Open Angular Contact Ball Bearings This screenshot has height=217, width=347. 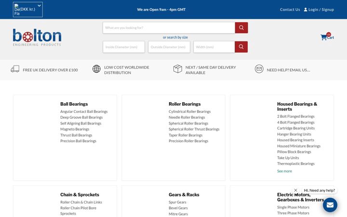(84, 111)
